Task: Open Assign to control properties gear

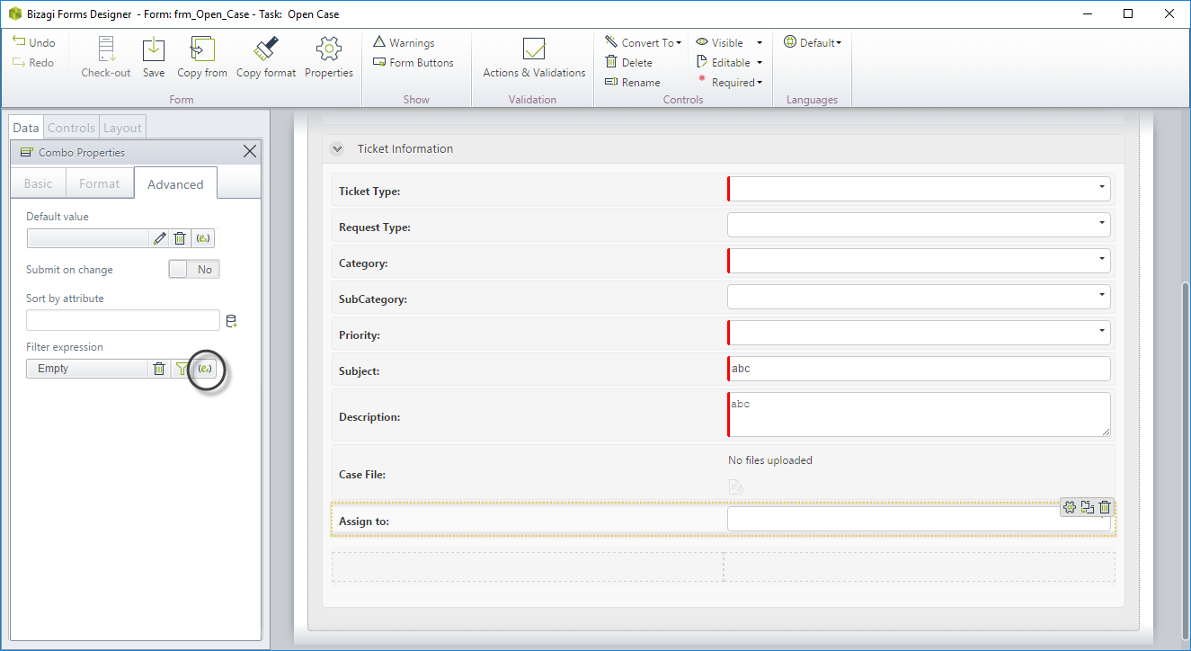Action: coord(1070,507)
